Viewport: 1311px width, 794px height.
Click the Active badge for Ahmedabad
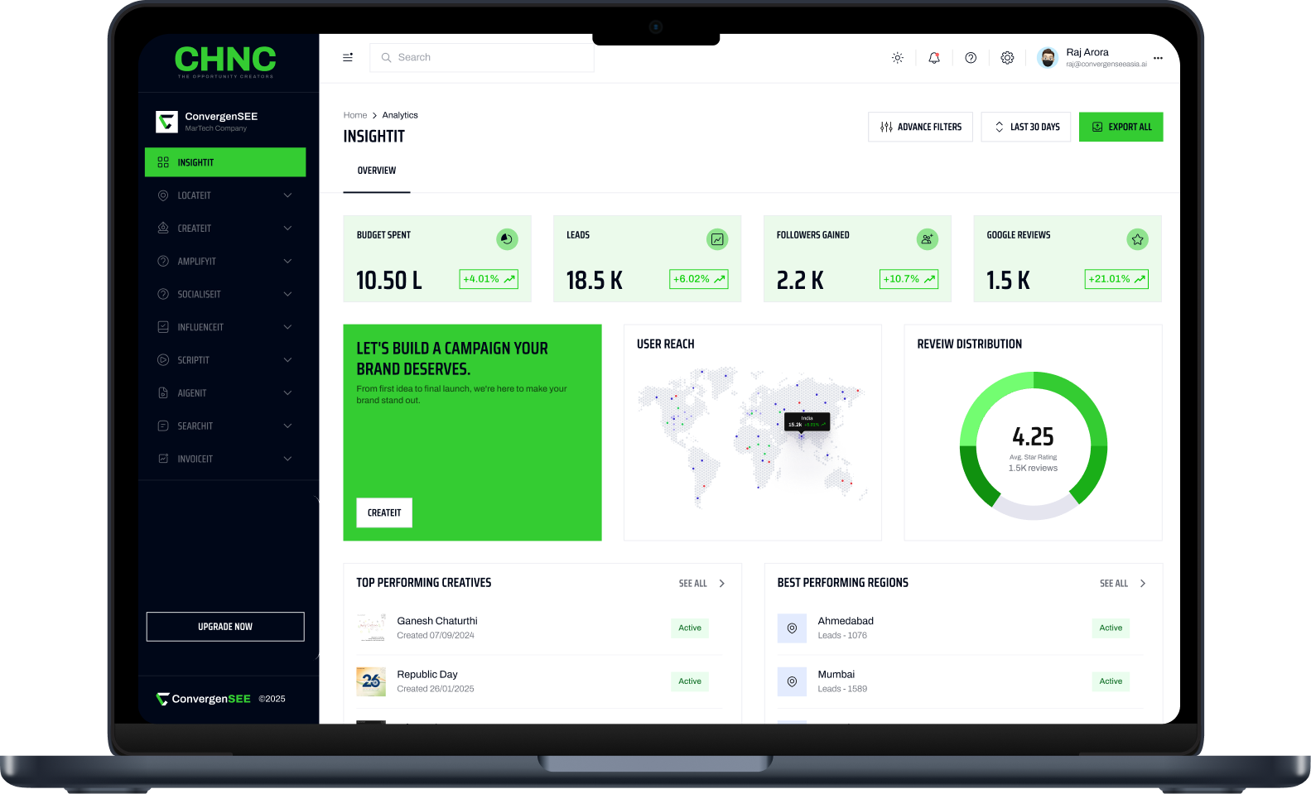tap(1111, 628)
